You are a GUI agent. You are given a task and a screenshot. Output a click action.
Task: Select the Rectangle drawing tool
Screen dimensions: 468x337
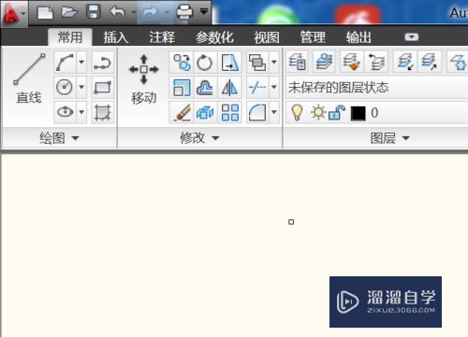[x=103, y=88]
